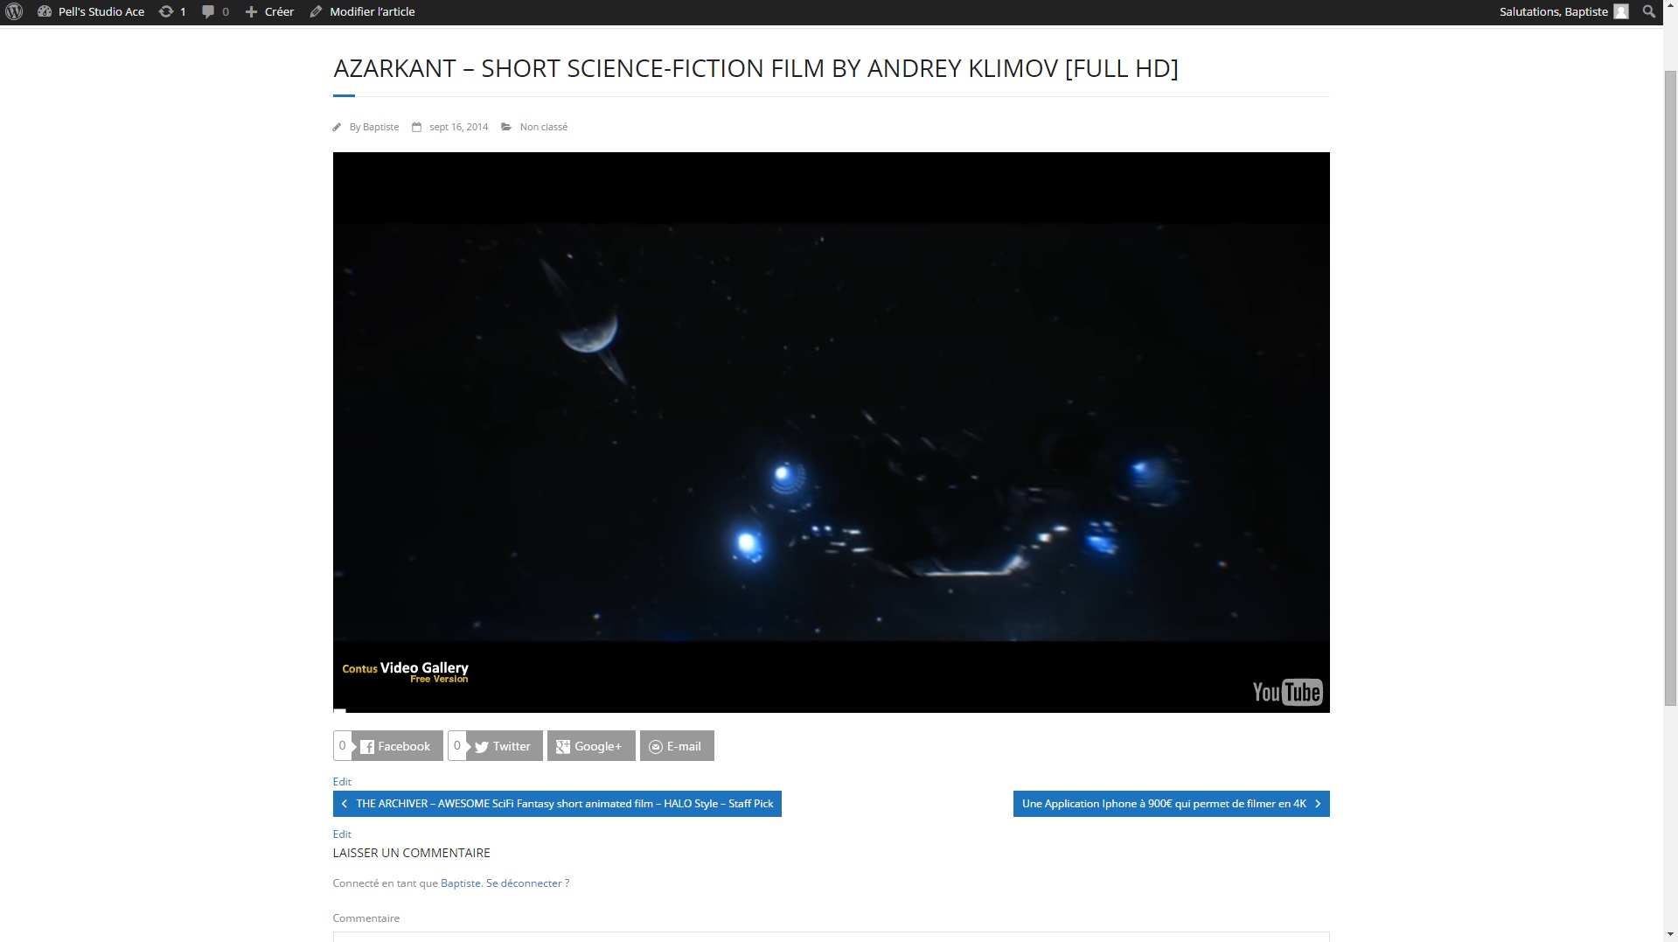
Task: Open the dashboard icon by Pell's Studio Ace
Action: click(45, 11)
